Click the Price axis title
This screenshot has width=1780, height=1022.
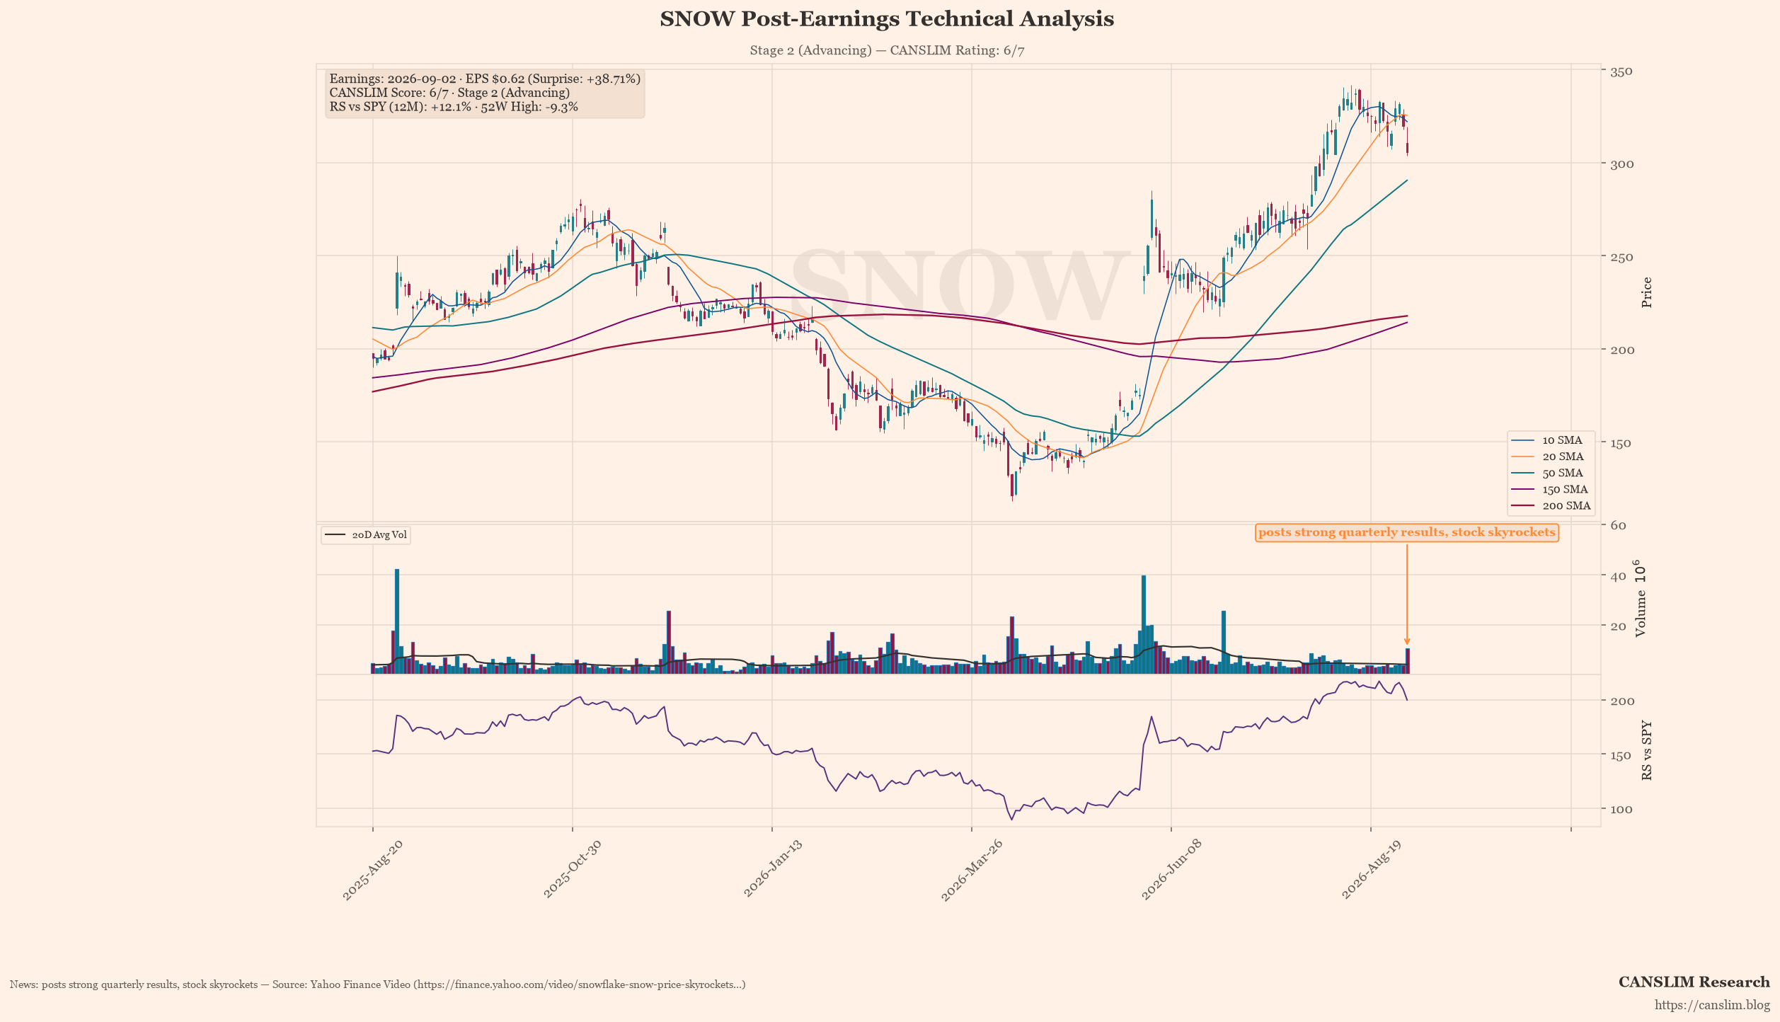tap(1647, 292)
